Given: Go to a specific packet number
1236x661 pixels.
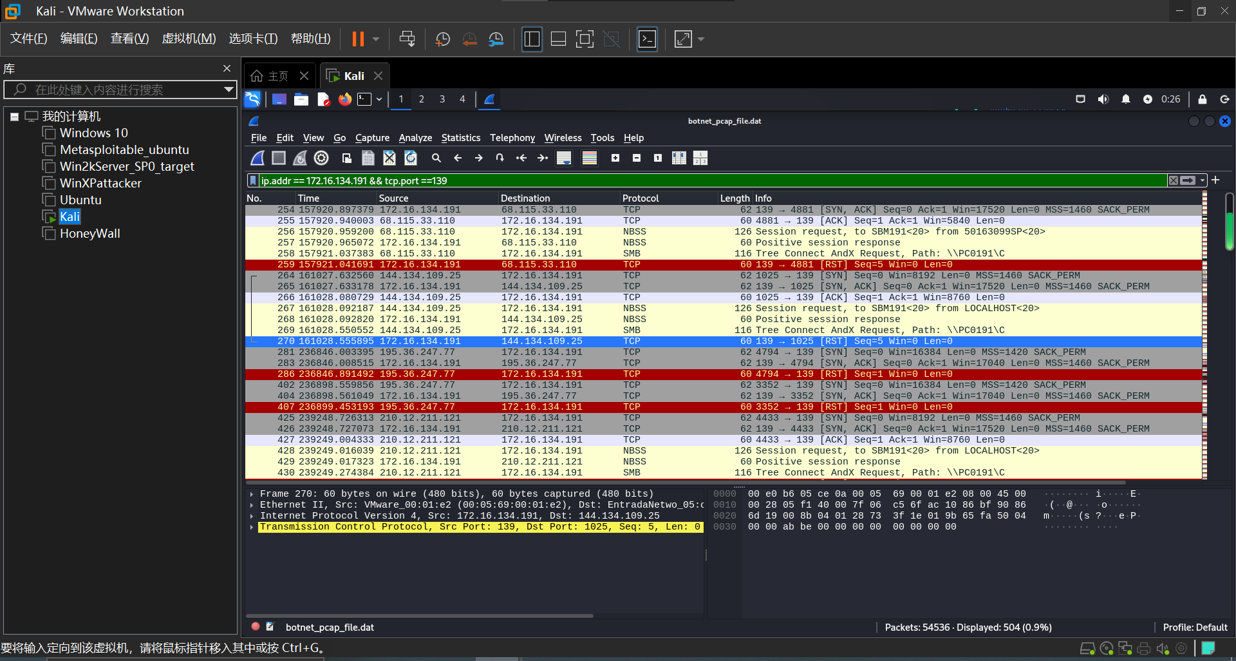Looking at the screenshot, I should click(x=500, y=158).
